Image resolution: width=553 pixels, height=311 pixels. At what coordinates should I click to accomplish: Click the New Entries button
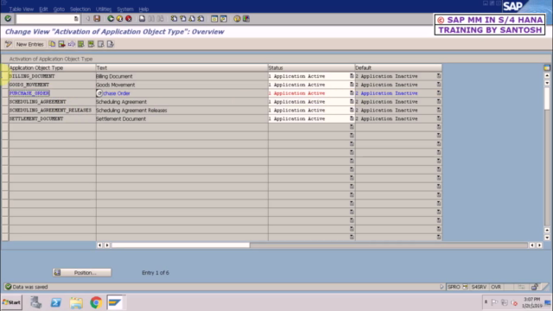pos(29,44)
